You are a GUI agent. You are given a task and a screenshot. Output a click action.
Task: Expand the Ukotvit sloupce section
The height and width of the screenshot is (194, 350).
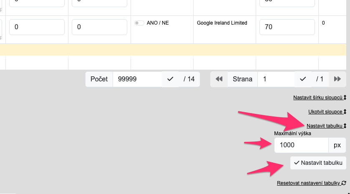tap(325, 112)
